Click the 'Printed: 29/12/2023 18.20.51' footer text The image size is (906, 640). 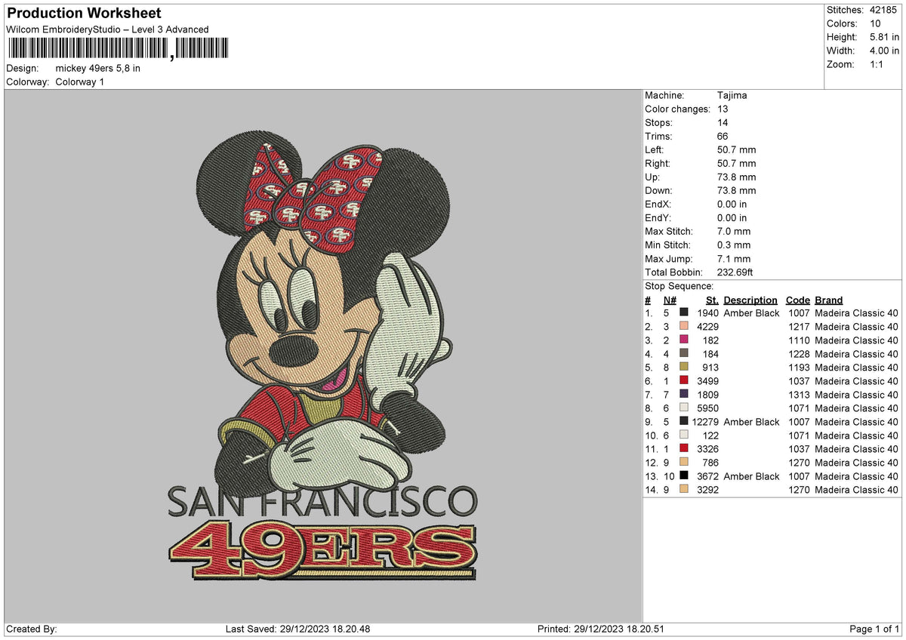pyautogui.click(x=601, y=629)
